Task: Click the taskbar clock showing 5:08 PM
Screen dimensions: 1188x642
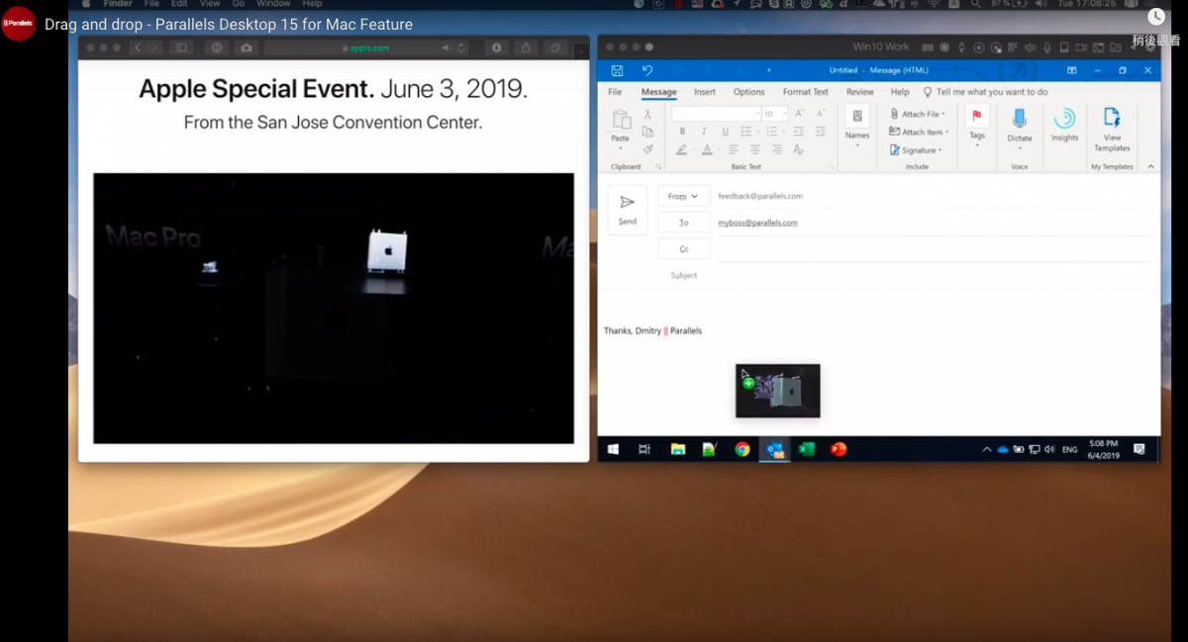Action: coord(1104,449)
